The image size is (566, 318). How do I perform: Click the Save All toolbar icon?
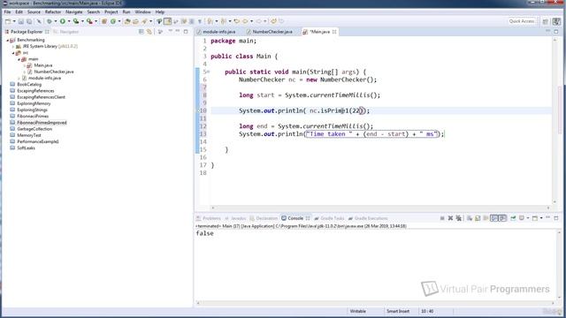tap(29, 21)
